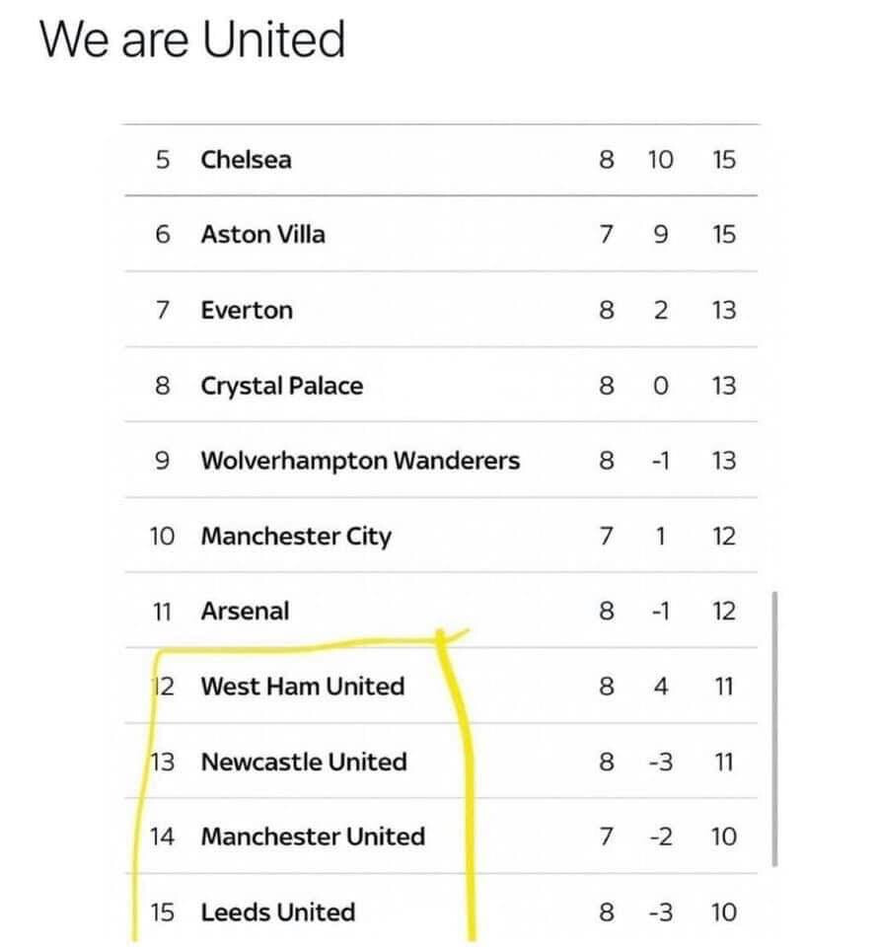Click the Chelsea team name

(246, 160)
